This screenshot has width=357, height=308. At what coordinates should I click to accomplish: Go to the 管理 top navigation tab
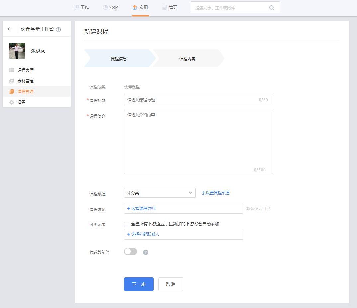[170, 7]
